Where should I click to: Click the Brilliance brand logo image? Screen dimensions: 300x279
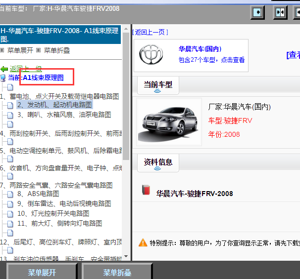151,55
